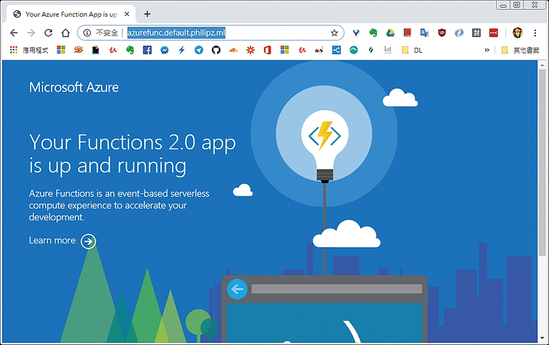Open the grey bar chart bookmark
This screenshot has width=549, height=345.
click(388, 50)
